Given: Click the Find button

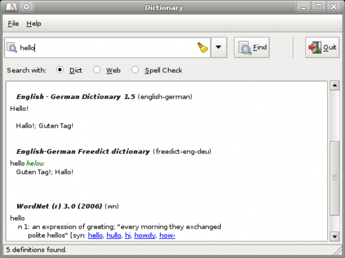Looking at the screenshot, I should click(x=252, y=47).
